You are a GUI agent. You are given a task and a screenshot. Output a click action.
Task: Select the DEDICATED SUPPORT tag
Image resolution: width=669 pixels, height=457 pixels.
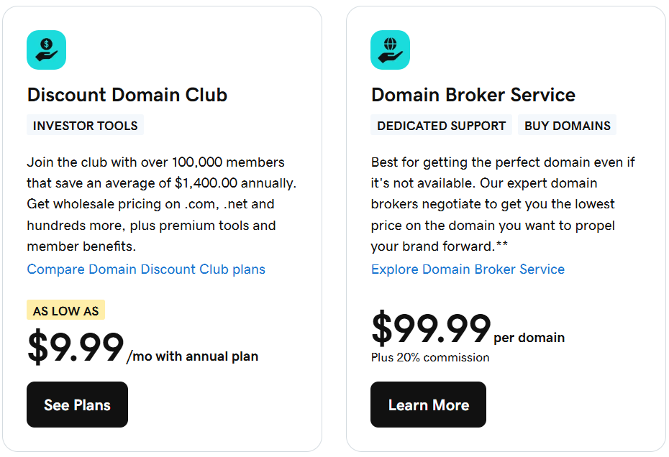[441, 126]
